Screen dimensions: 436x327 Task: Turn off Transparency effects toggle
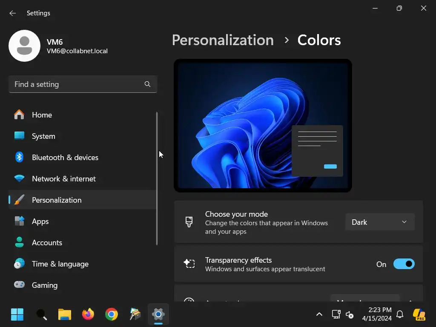(x=404, y=264)
